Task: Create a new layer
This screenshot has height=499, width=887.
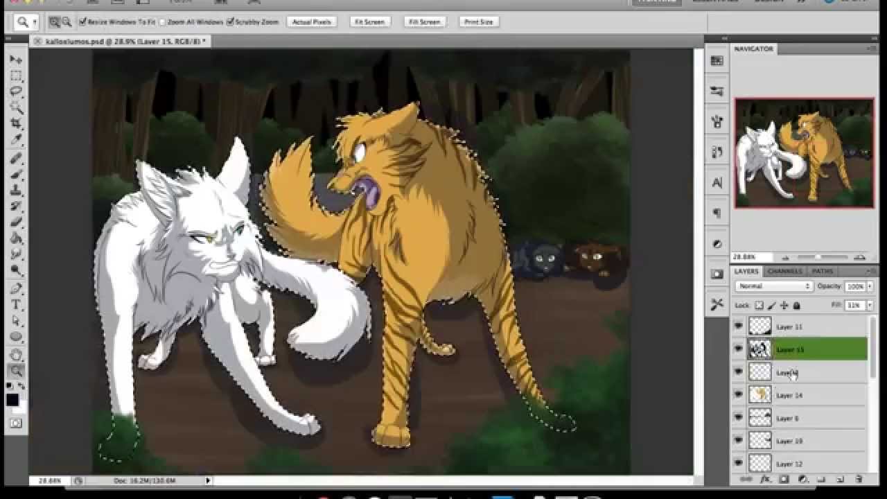Action: [840, 479]
